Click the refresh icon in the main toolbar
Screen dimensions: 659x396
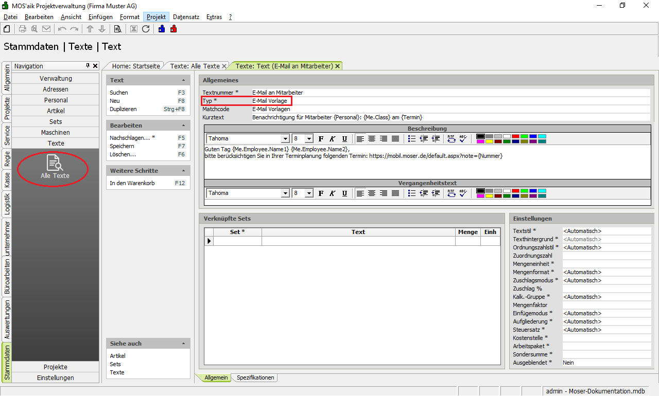(146, 29)
